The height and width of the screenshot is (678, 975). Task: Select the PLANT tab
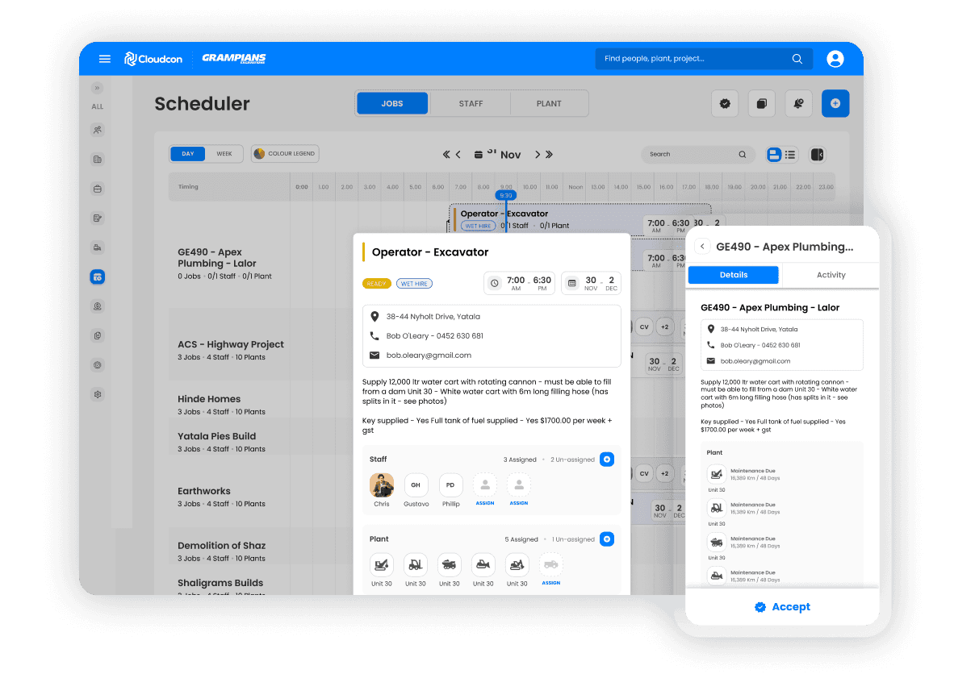549,103
